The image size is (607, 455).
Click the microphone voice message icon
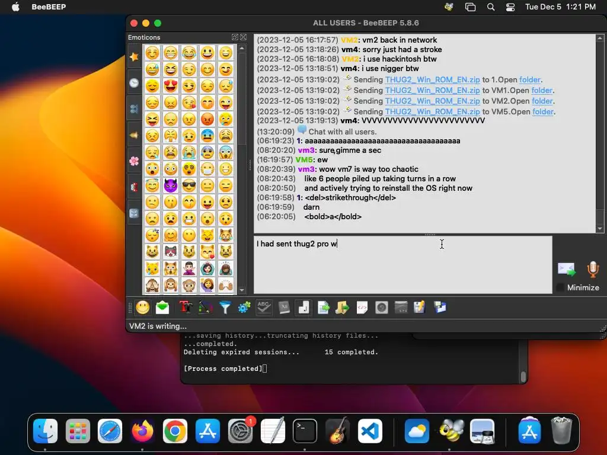click(593, 270)
